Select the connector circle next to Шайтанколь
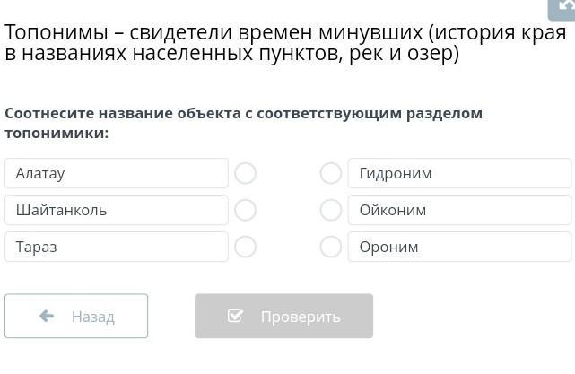Viewport: 575px width, 374px height. [x=245, y=210]
